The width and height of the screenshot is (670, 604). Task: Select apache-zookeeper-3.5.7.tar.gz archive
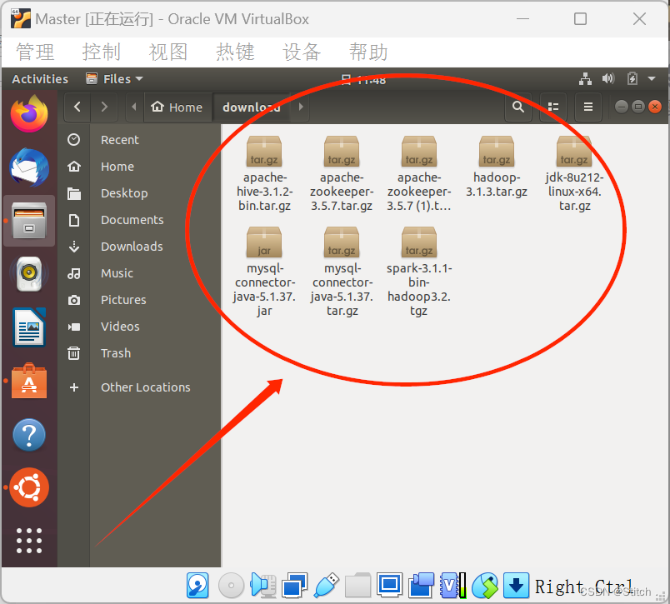click(x=342, y=173)
